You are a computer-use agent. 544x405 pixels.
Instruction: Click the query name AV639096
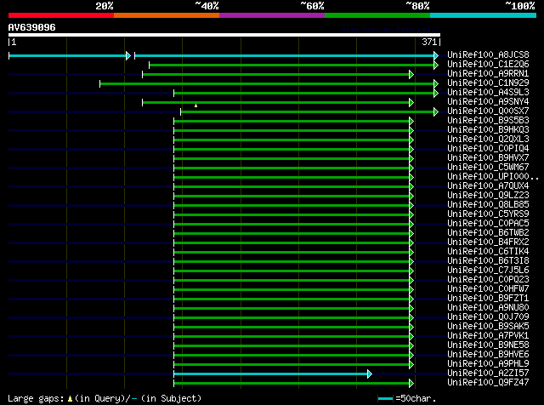(32, 27)
